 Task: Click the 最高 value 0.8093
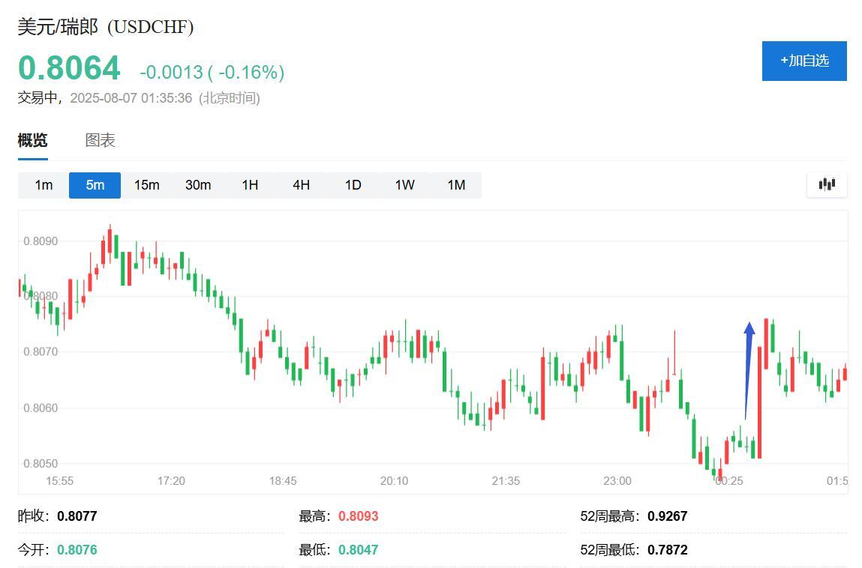(359, 516)
